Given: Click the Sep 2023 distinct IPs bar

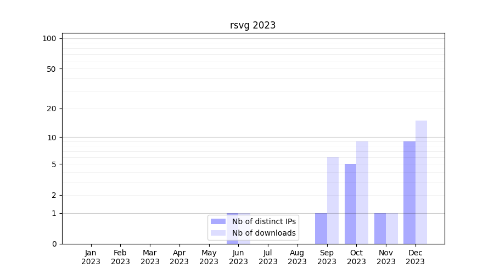Looking at the screenshot, I should pyautogui.click(x=321, y=229).
